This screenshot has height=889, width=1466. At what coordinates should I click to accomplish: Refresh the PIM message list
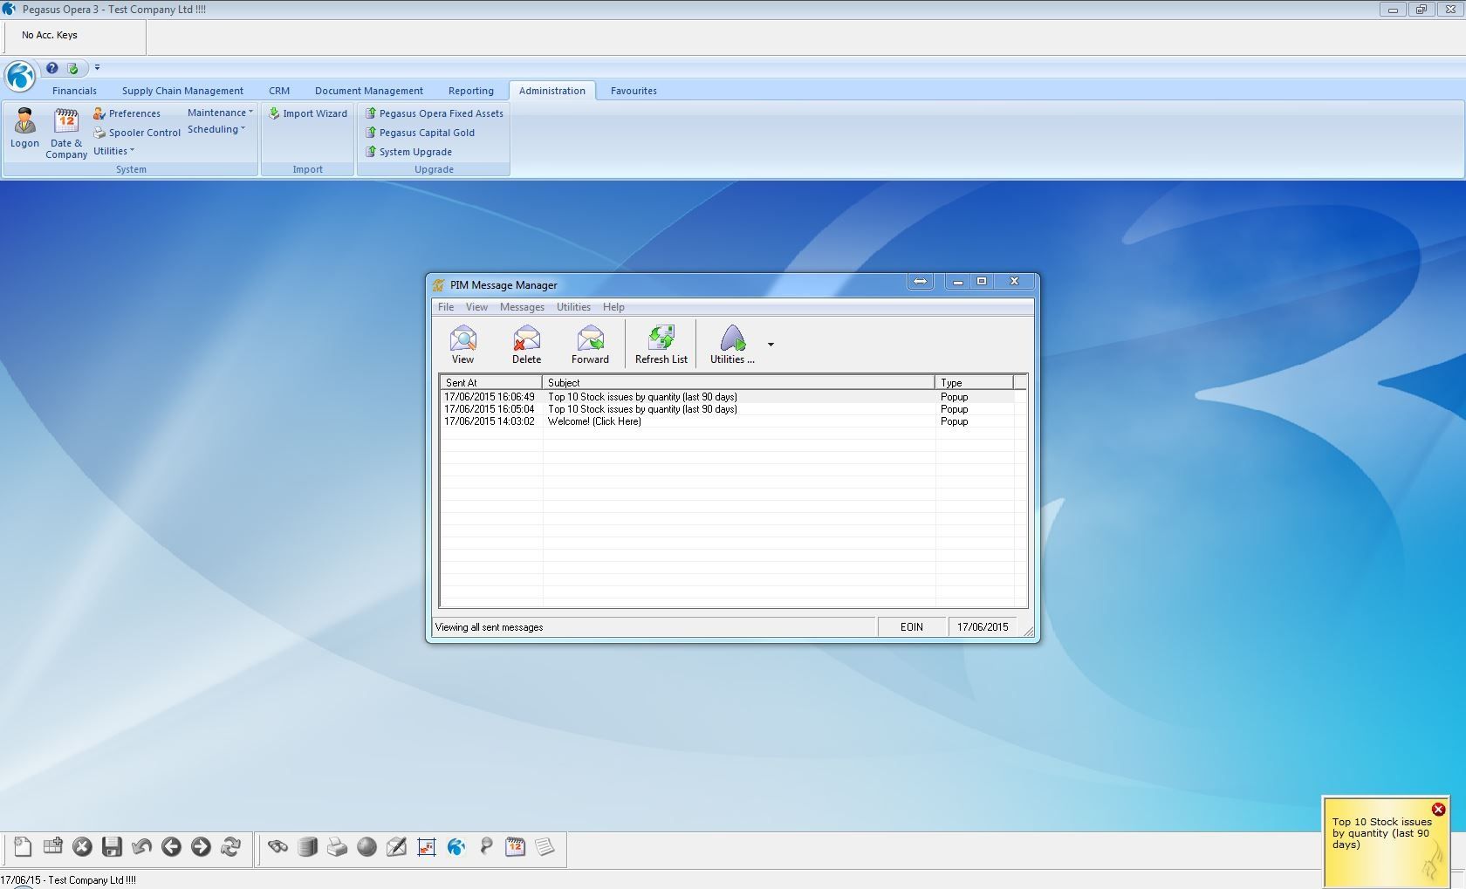661,344
